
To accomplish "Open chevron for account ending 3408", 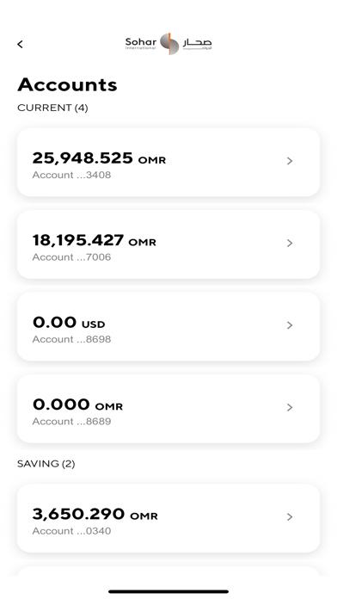I will pyautogui.click(x=290, y=161).
